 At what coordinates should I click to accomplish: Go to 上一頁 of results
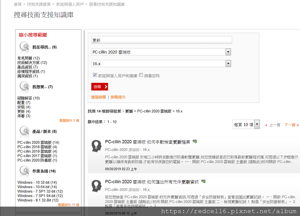[x=275, y=125]
